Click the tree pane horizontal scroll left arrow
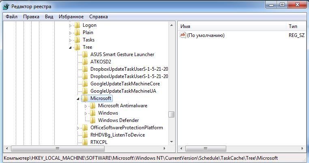 (7, 148)
